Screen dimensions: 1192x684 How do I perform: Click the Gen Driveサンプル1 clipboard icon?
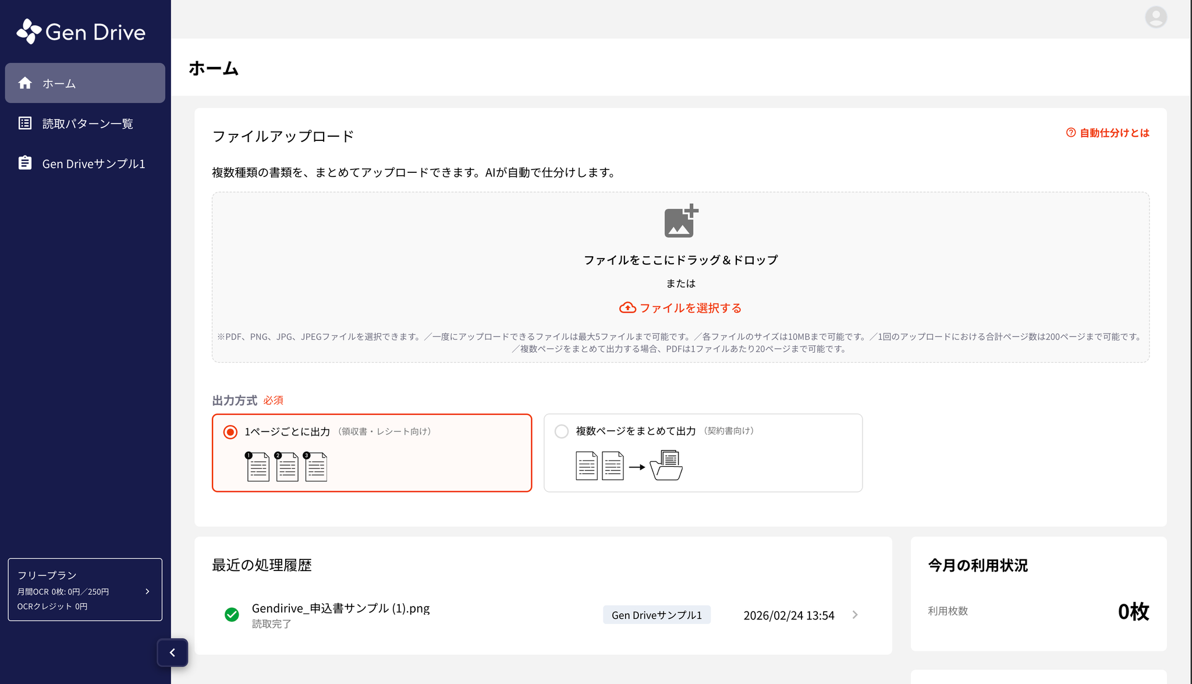(x=25, y=164)
